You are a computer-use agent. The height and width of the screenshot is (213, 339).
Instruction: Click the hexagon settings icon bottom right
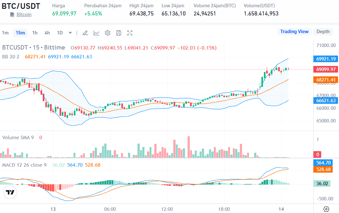click(326, 209)
